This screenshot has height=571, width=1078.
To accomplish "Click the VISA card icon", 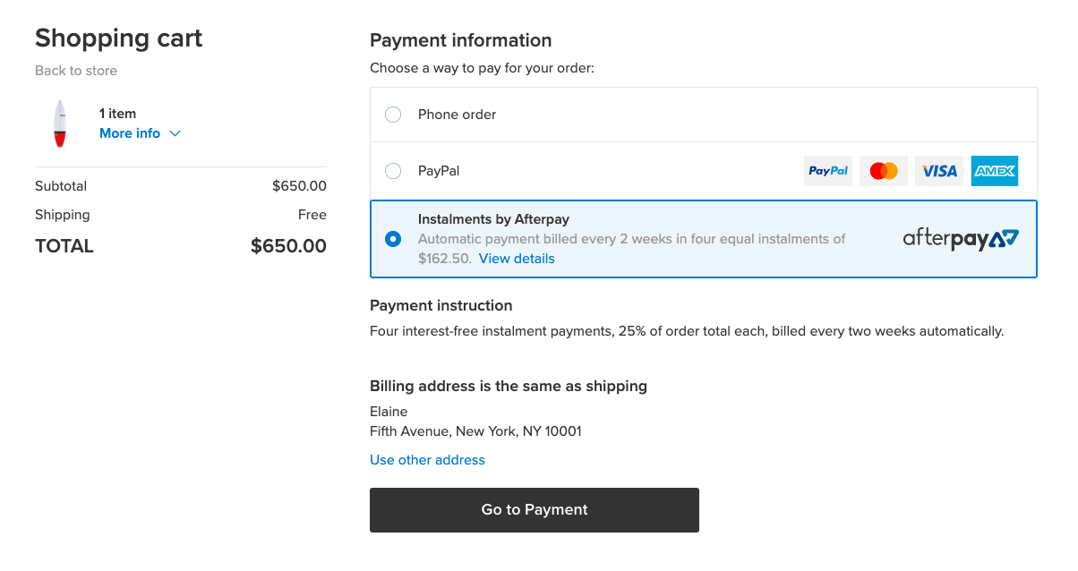I will click(939, 171).
